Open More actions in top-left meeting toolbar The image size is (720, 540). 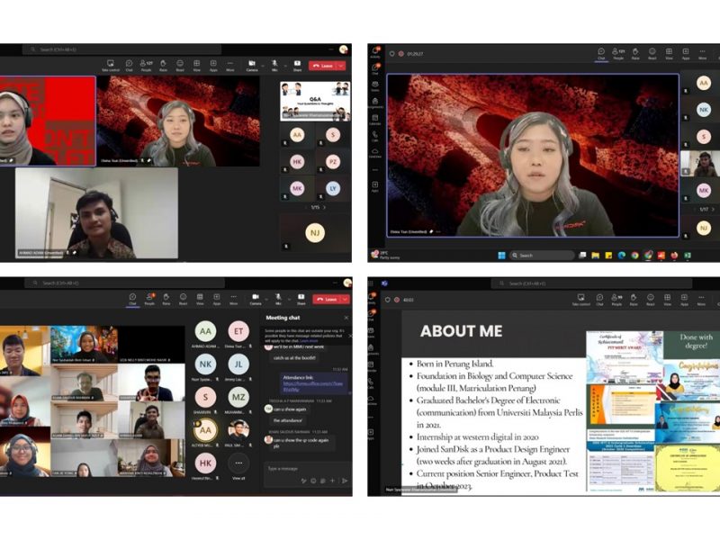point(230,65)
